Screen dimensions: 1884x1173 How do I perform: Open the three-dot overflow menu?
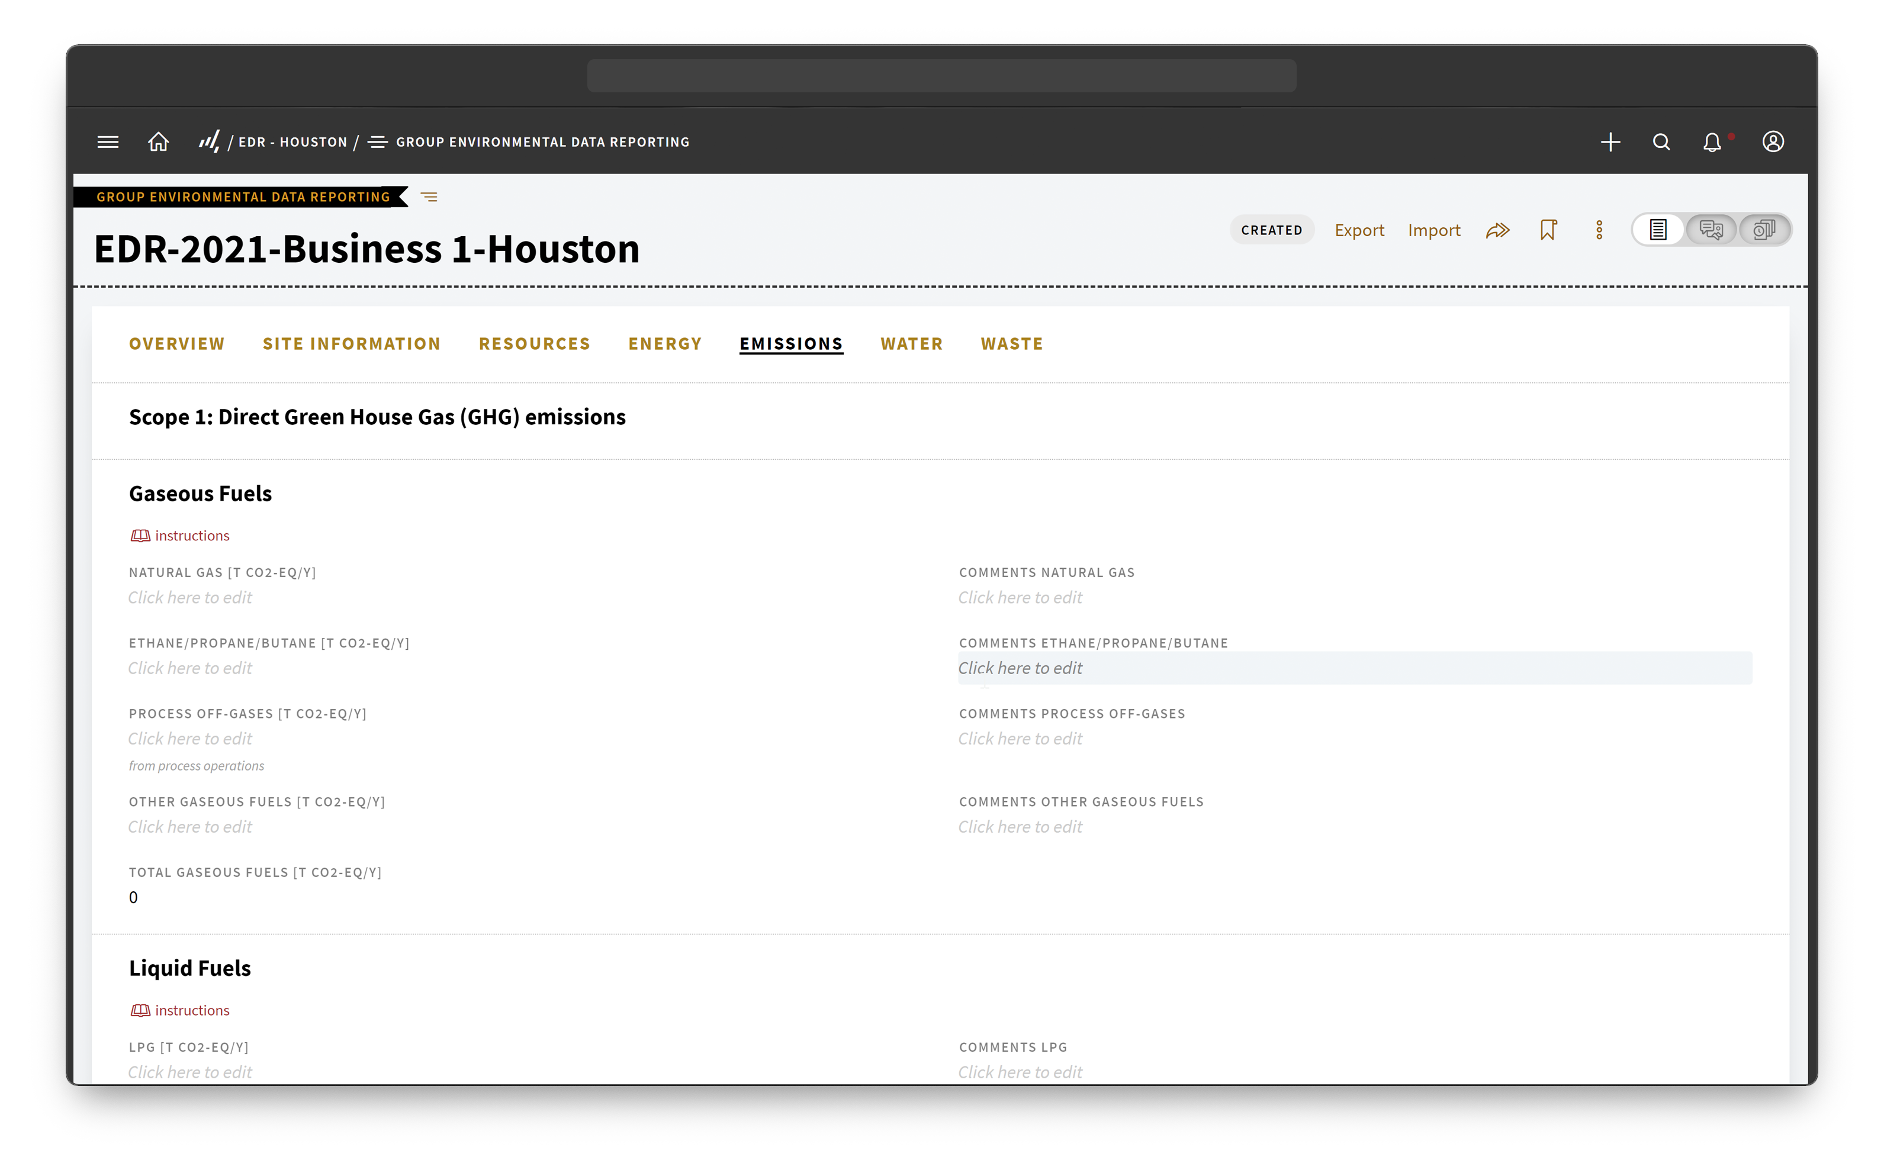[x=1599, y=230]
